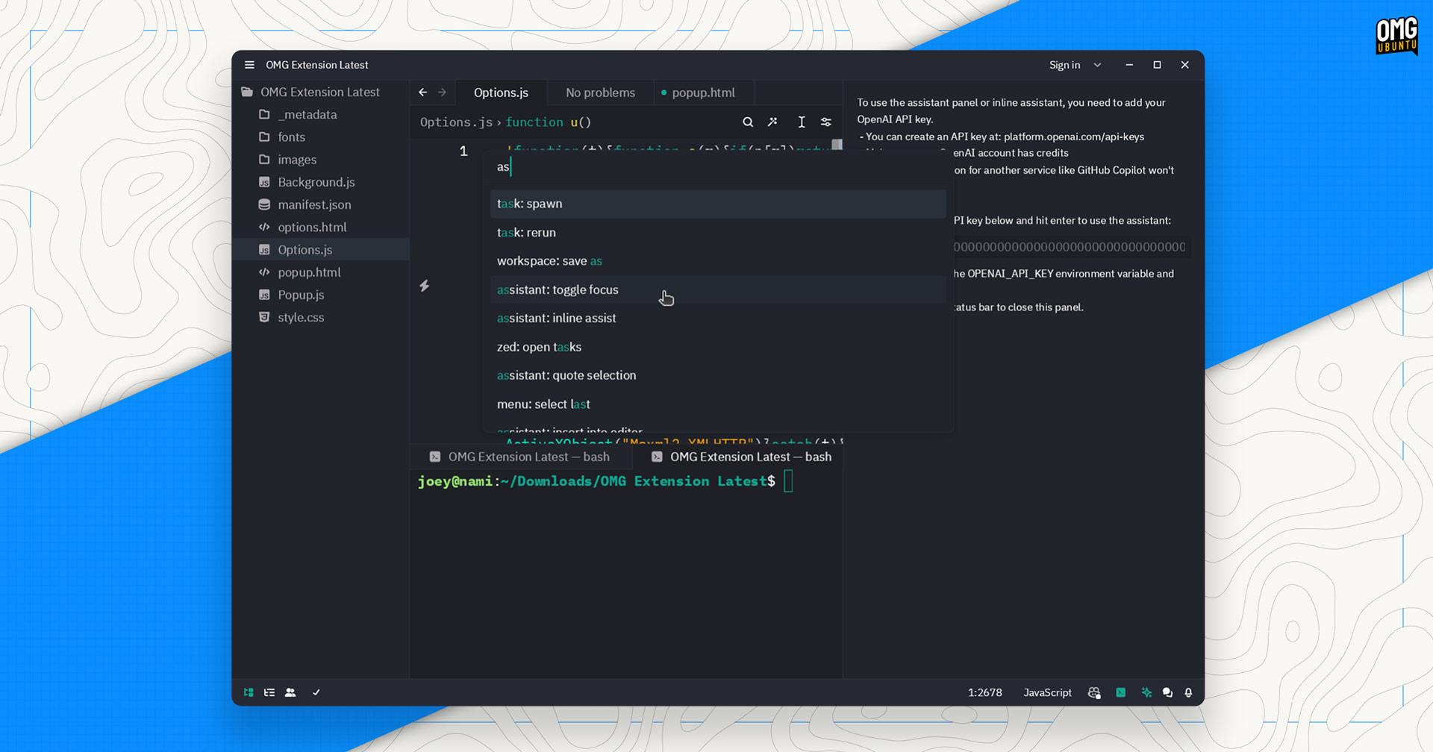Open the hamburger application menu
1433x752 pixels.
click(x=249, y=65)
